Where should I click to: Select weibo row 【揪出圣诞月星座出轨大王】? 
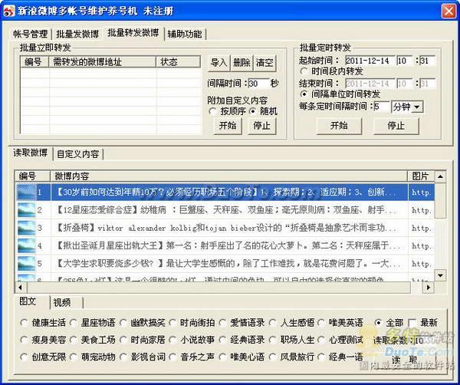pos(225,246)
